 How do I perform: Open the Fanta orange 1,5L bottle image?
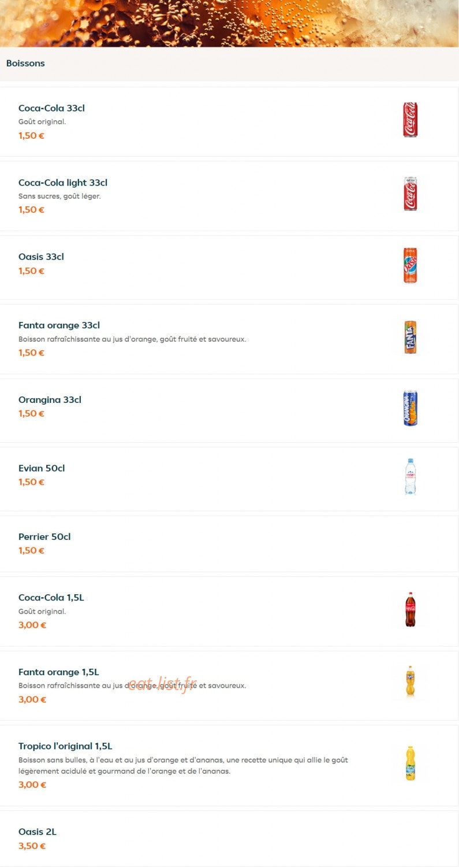coord(410,683)
